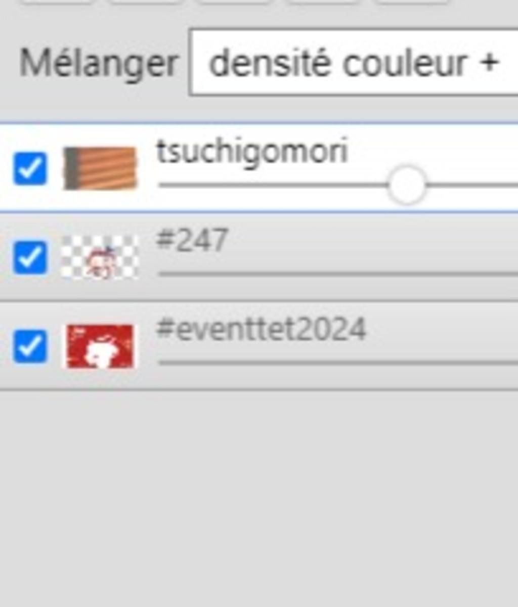
Task: Open the Mélanger blend mode dropdown
Action: (x=354, y=63)
